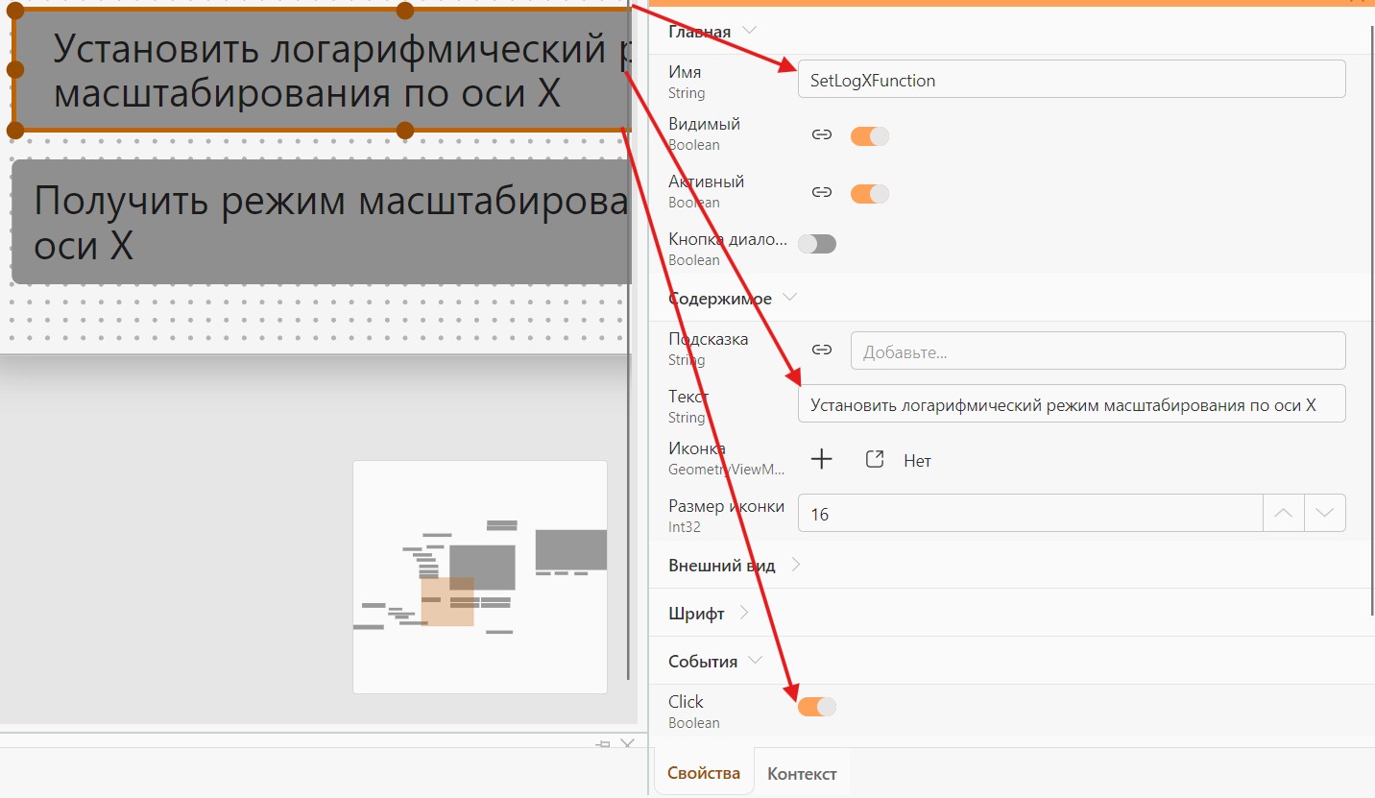Disable the Click event toggle
The width and height of the screenshot is (1375, 798).
coord(817,706)
